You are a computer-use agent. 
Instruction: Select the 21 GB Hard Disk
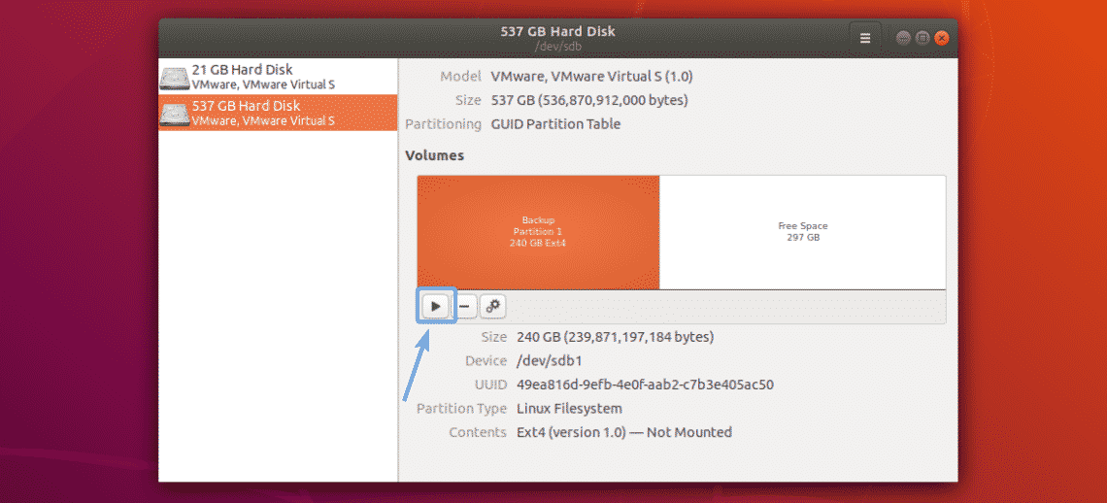pos(278,77)
